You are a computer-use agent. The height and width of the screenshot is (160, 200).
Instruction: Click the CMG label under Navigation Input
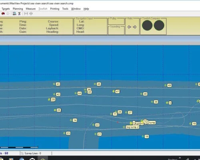pos(80,28)
